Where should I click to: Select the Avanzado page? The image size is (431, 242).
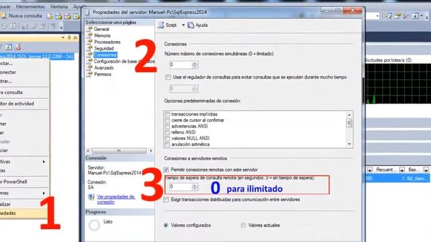(104, 68)
